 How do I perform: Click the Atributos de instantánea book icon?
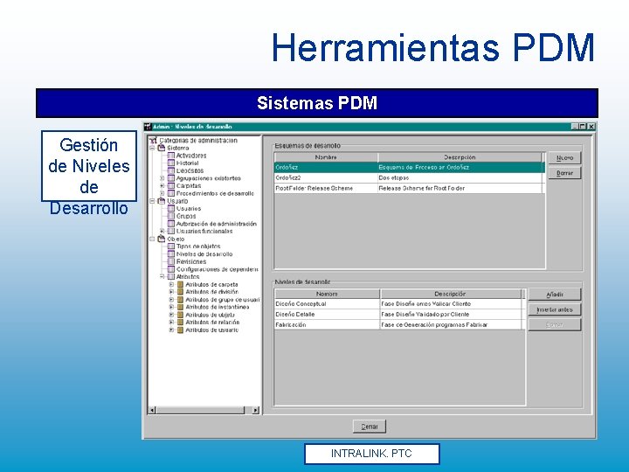pos(181,308)
